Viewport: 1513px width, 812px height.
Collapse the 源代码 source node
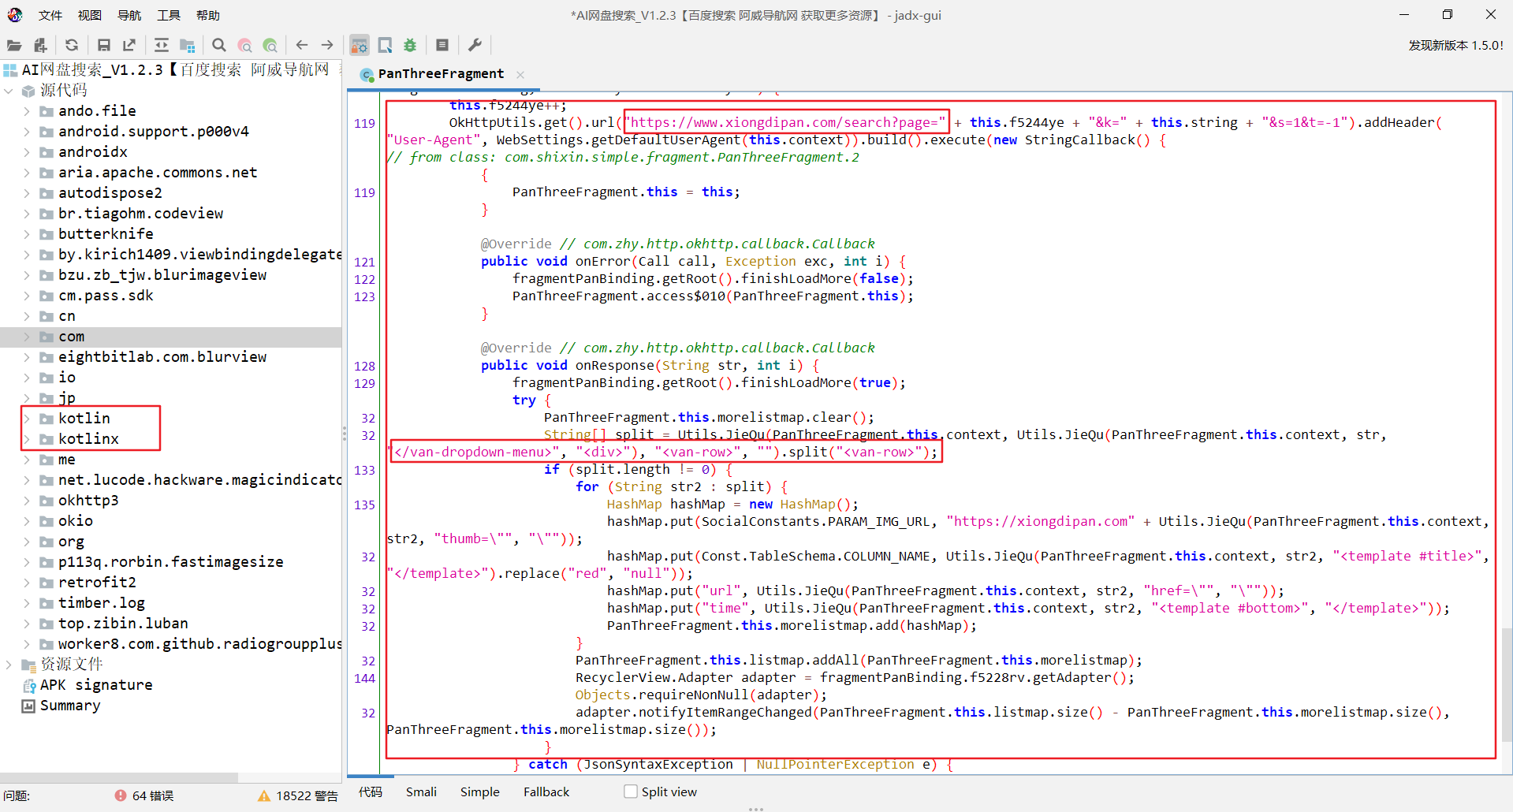(x=9, y=91)
